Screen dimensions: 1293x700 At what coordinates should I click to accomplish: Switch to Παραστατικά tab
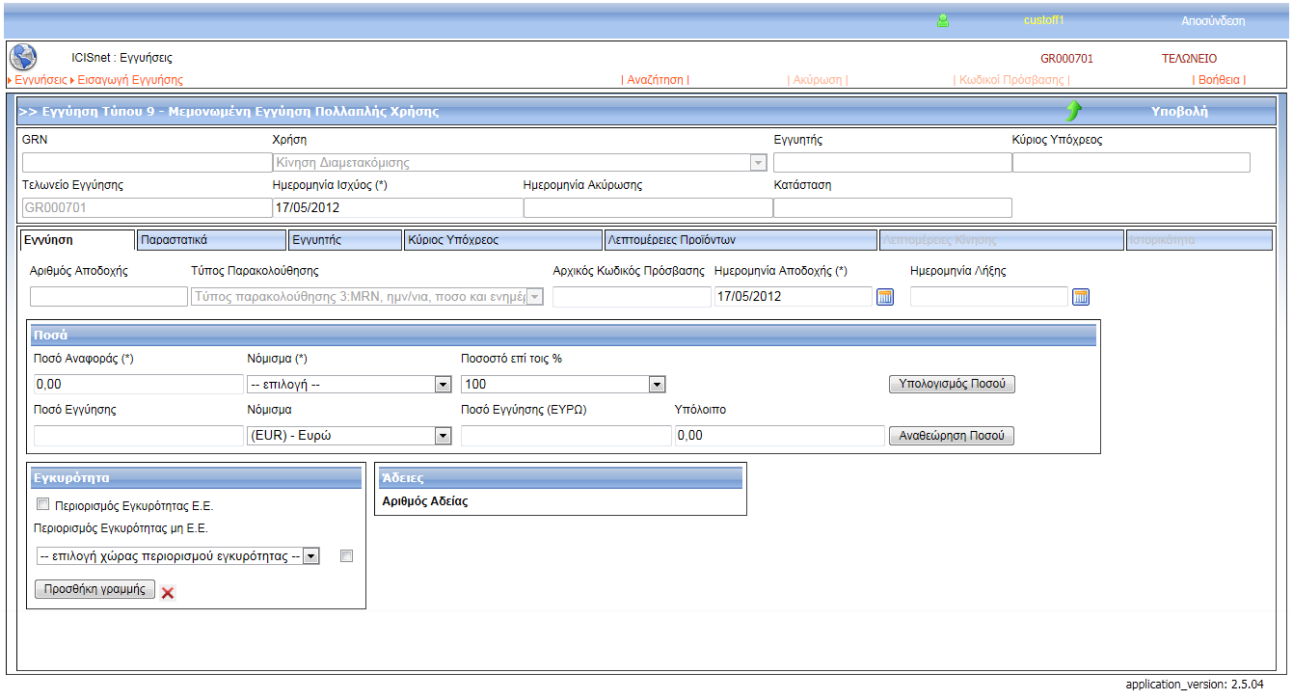tap(211, 239)
